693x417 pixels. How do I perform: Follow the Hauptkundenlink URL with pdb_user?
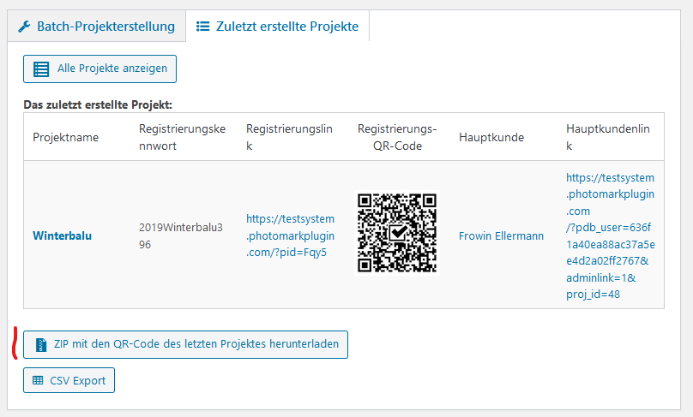pos(610,235)
